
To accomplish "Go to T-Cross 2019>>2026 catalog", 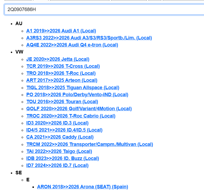I will click(63, 66).
